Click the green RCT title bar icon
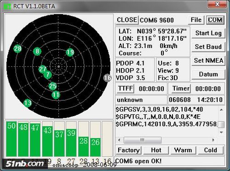This screenshot has height=171, width=230. tap(7, 6)
